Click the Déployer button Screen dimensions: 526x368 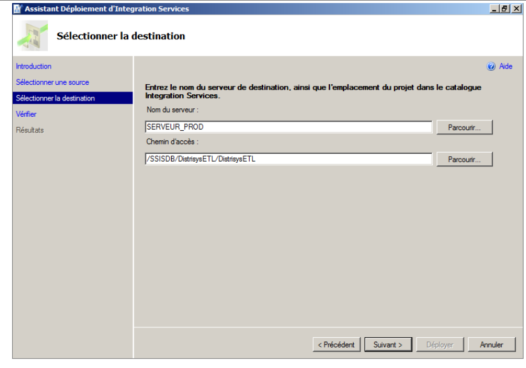tap(440, 344)
